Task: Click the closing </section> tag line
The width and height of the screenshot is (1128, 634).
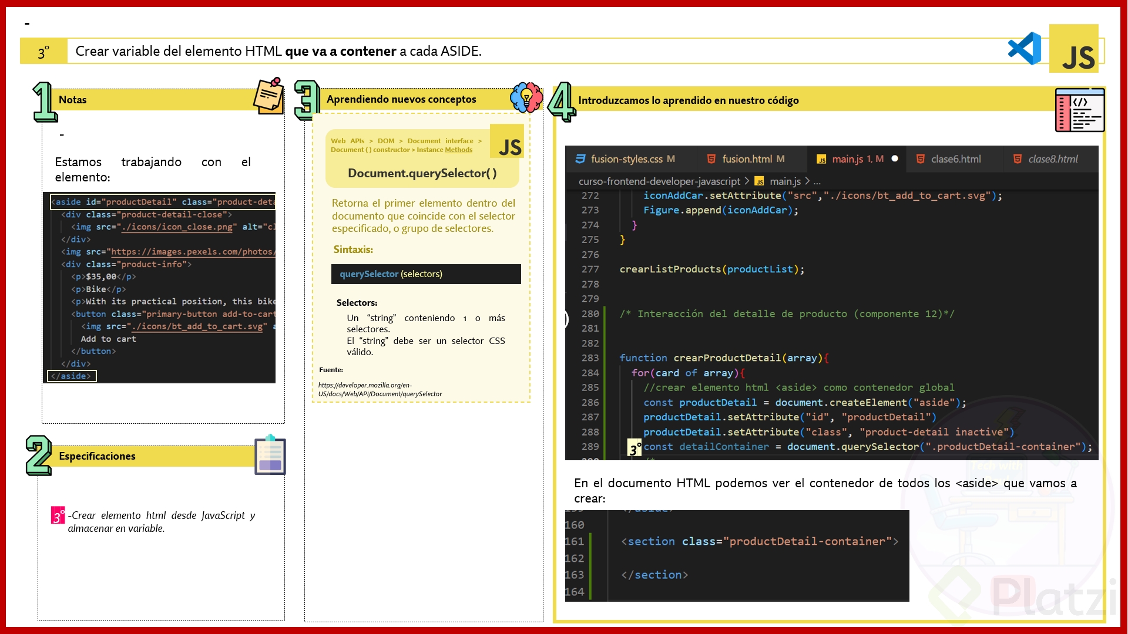Action: coord(654,575)
